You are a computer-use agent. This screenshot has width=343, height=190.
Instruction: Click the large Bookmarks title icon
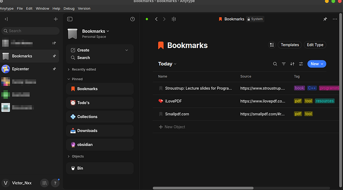click(x=161, y=45)
